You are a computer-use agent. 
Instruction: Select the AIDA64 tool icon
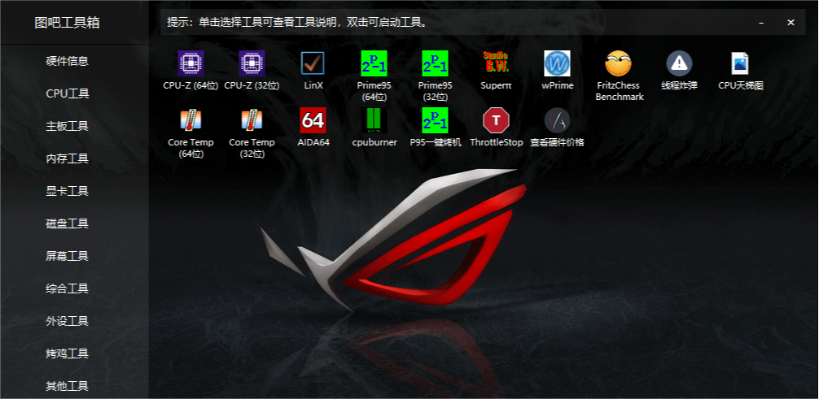pyautogui.click(x=313, y=121)
